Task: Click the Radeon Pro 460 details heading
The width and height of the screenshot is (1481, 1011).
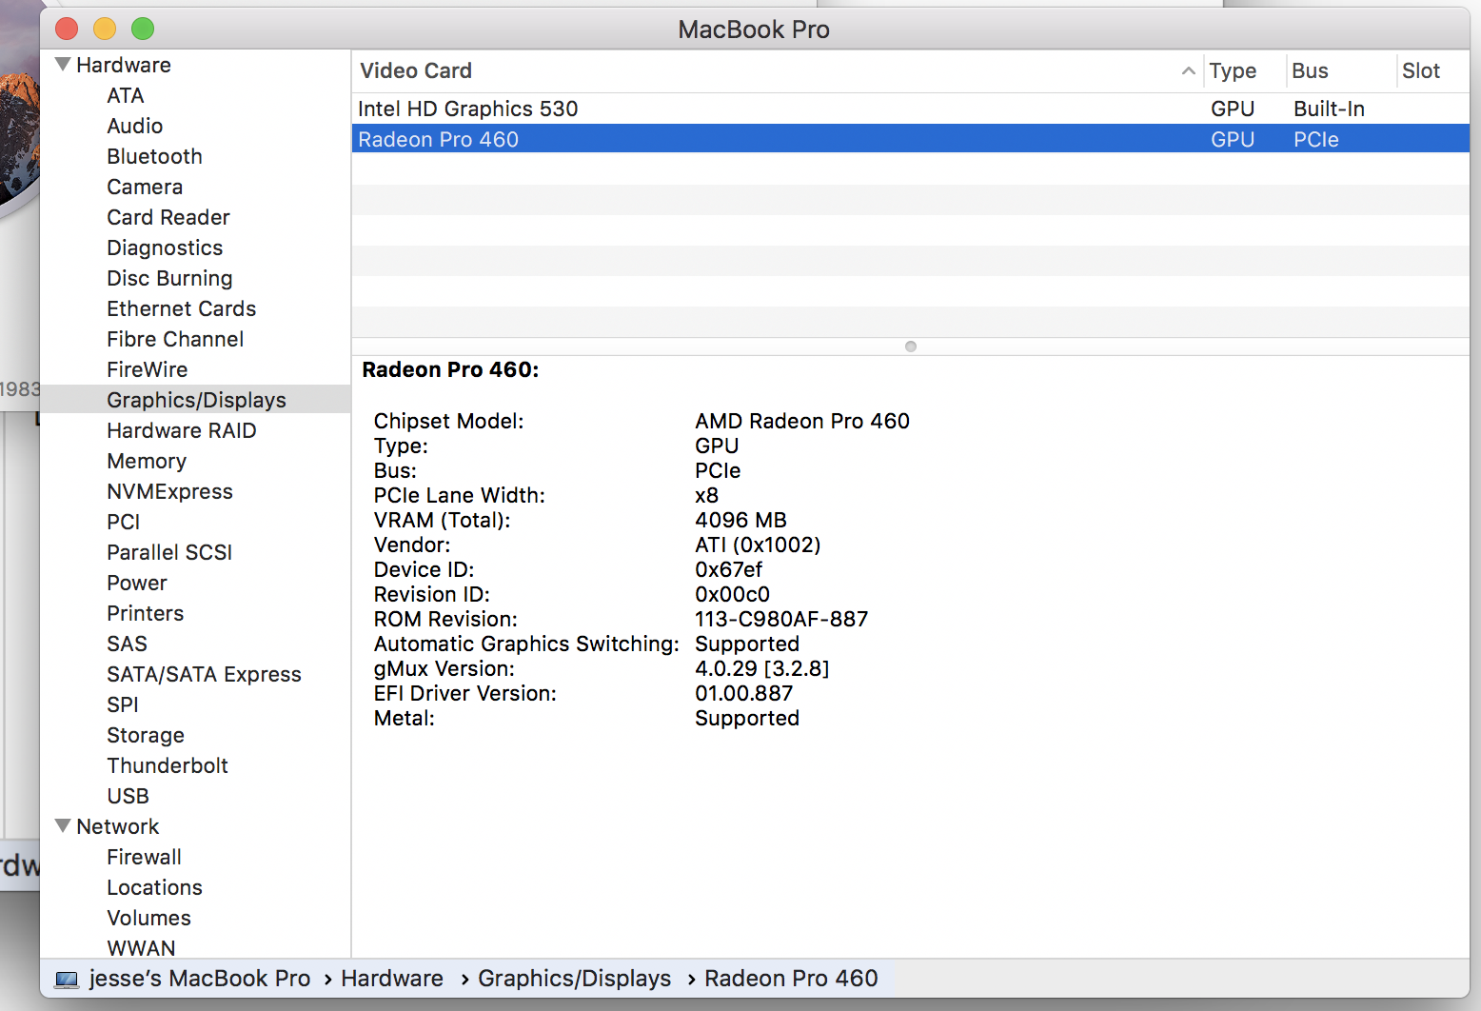Action: 450,369
